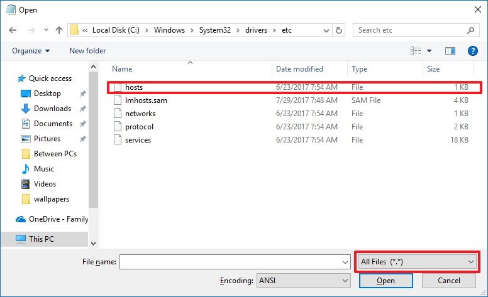The width and height of the screenshot is (488, 297).
Task: Toggle the preview pane icon
Action: coord(450,51)
